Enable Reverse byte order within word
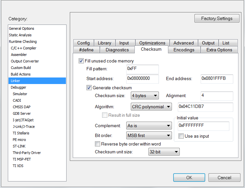The height and width of the screenshot is (188, 245). (x=98, y=144)
